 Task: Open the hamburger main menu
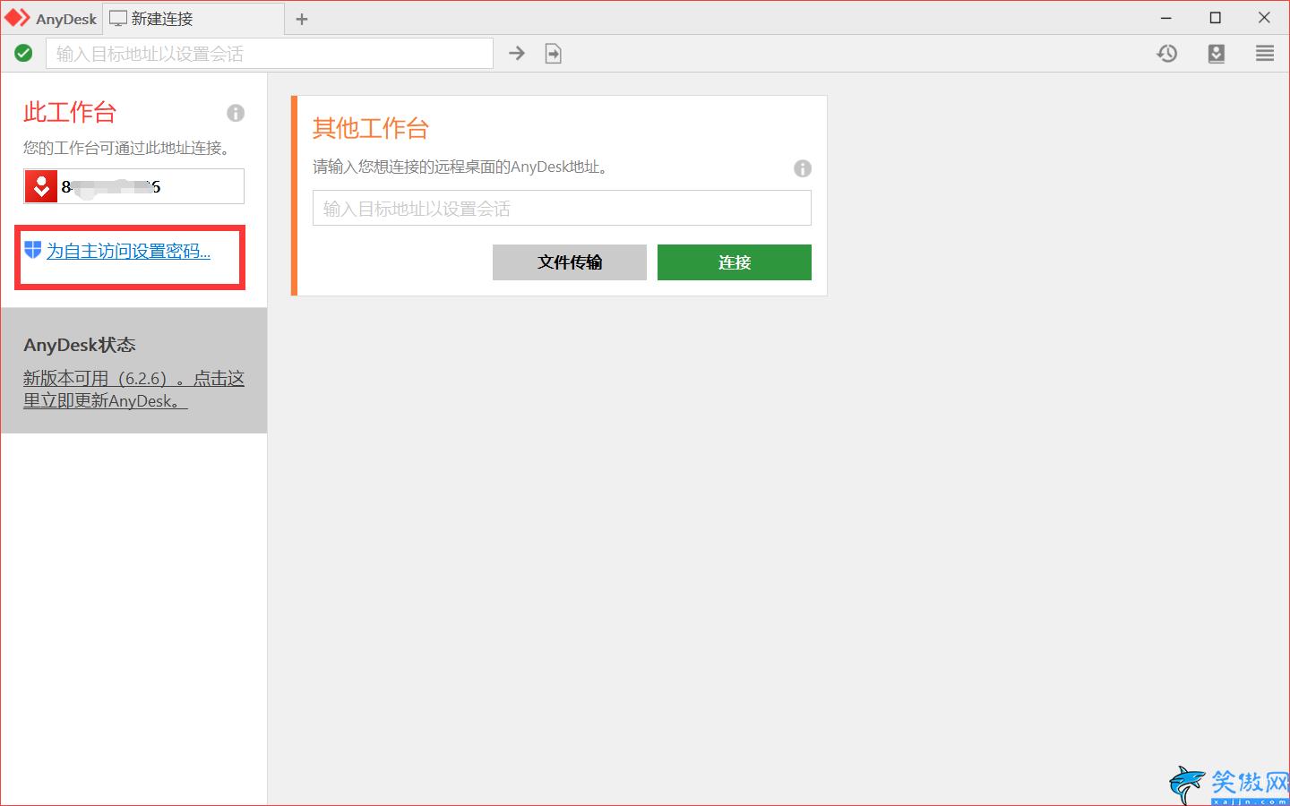coord(1265,54)
